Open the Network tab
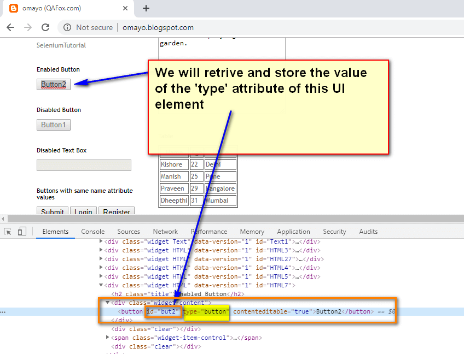This screenshot has height=354, width=464. tap(165, 232)
